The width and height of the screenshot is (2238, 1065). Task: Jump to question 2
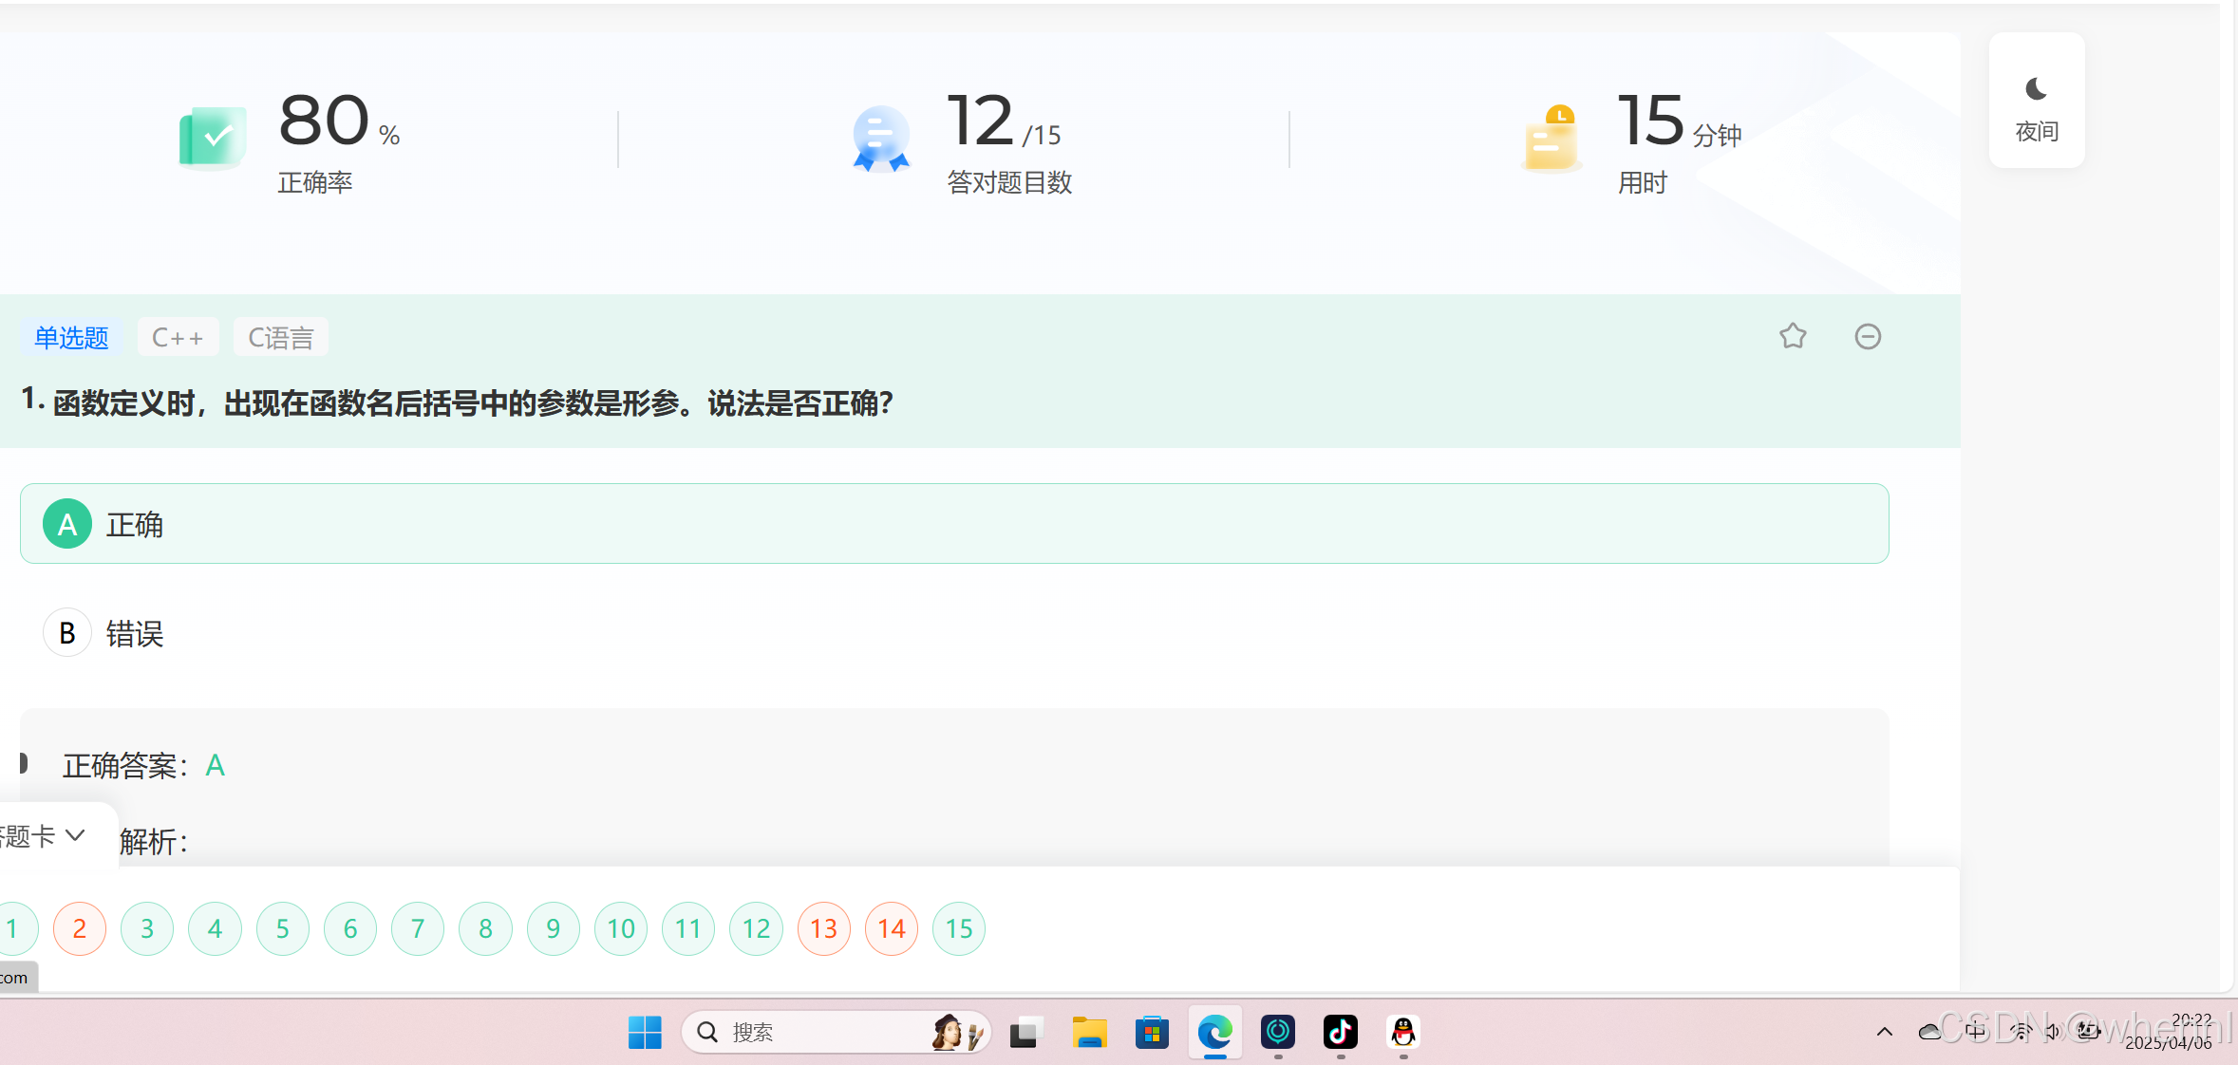(80, 928)
